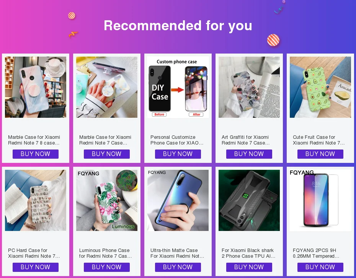356x278 pixels.
Task: Open the Black Shark case thumbnail
Action: (x=249, y=200)
